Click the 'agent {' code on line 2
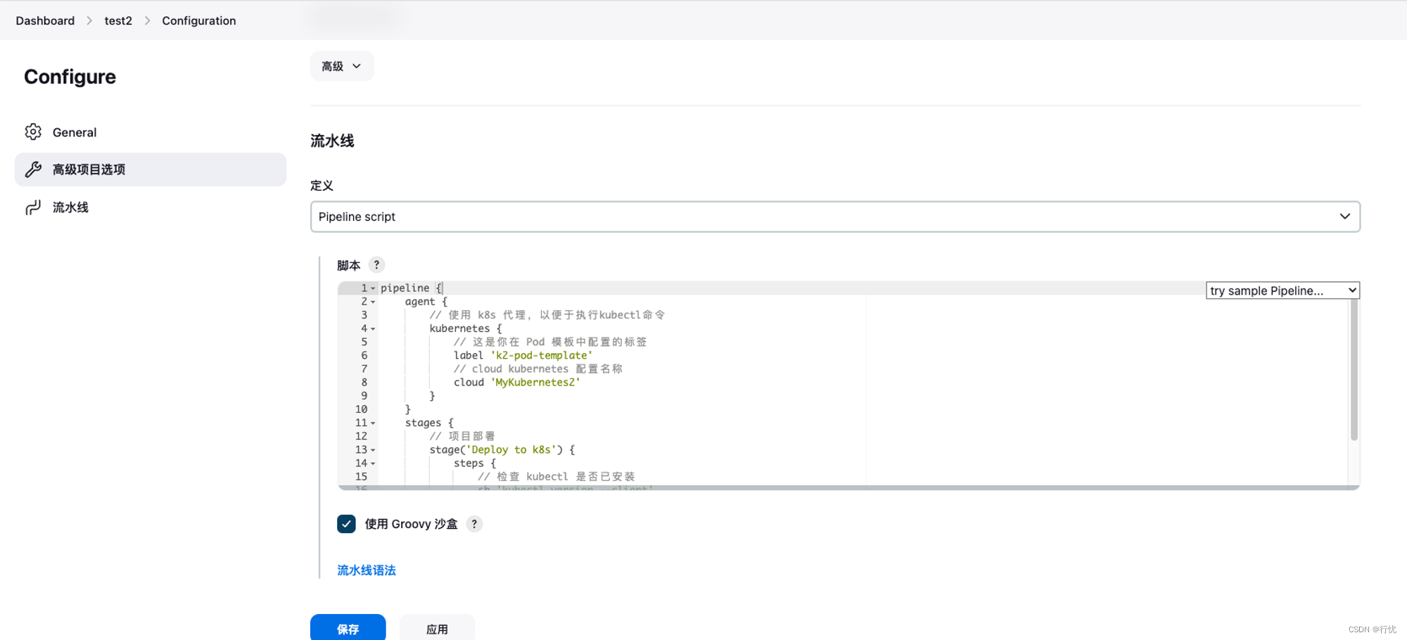Image resolution: width=1407 pixels, height=640 pixels. pyautogui.click(x=426, y=302)
